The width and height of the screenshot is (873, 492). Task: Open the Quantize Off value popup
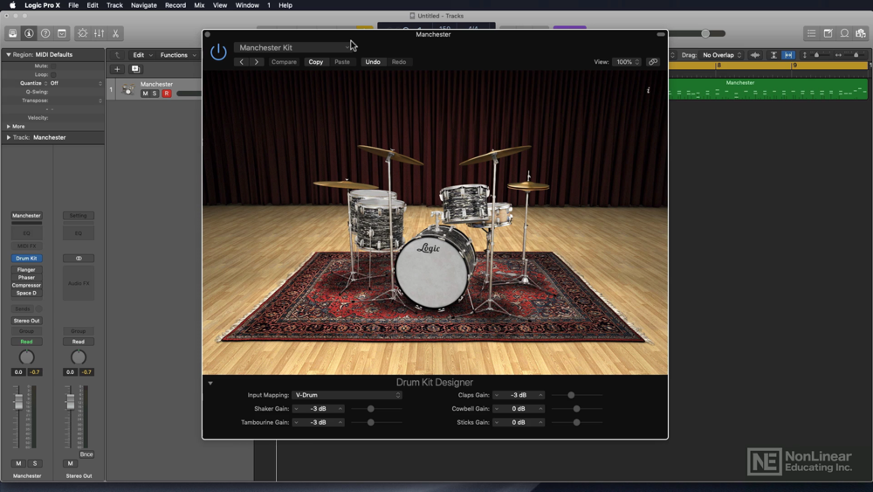[76, 83]
